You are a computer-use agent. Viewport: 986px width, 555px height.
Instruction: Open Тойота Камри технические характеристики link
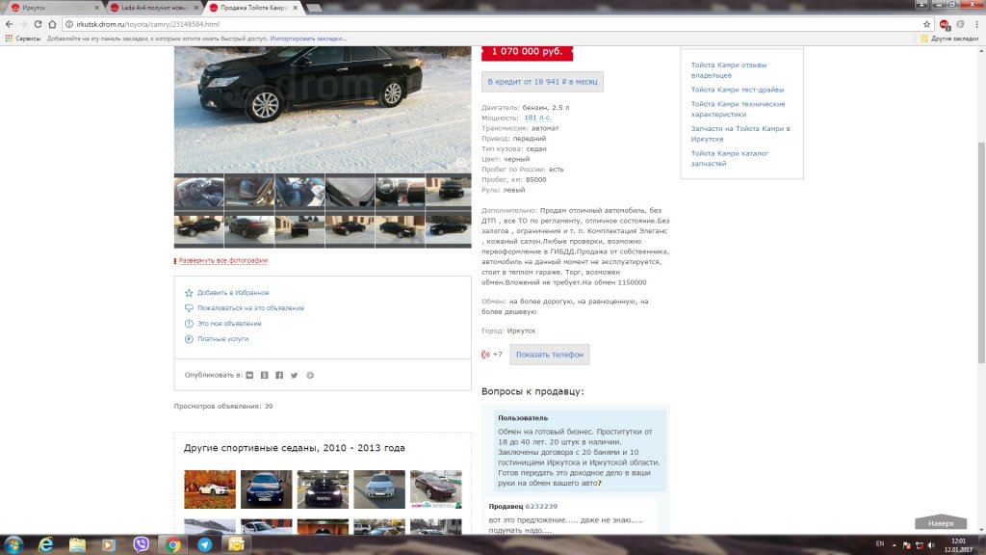point(739,109)
